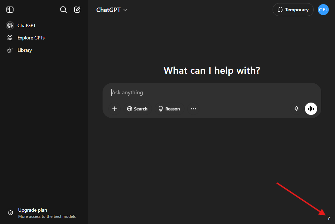Image resolution: width=335 pixels, height=224 pixels.
Task: Open the three-dots more tools menu
Action: 193,109
